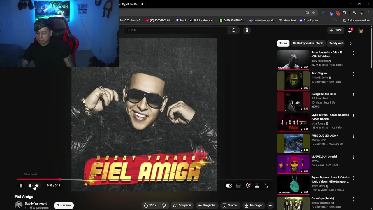This screenshot has width=373, height=210.
Task: Open the 'Sexo Seguro' video title
Action: [319, 73]
